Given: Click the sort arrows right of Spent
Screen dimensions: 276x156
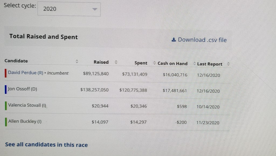Looking at the screenshot, I should pos(154,63).
